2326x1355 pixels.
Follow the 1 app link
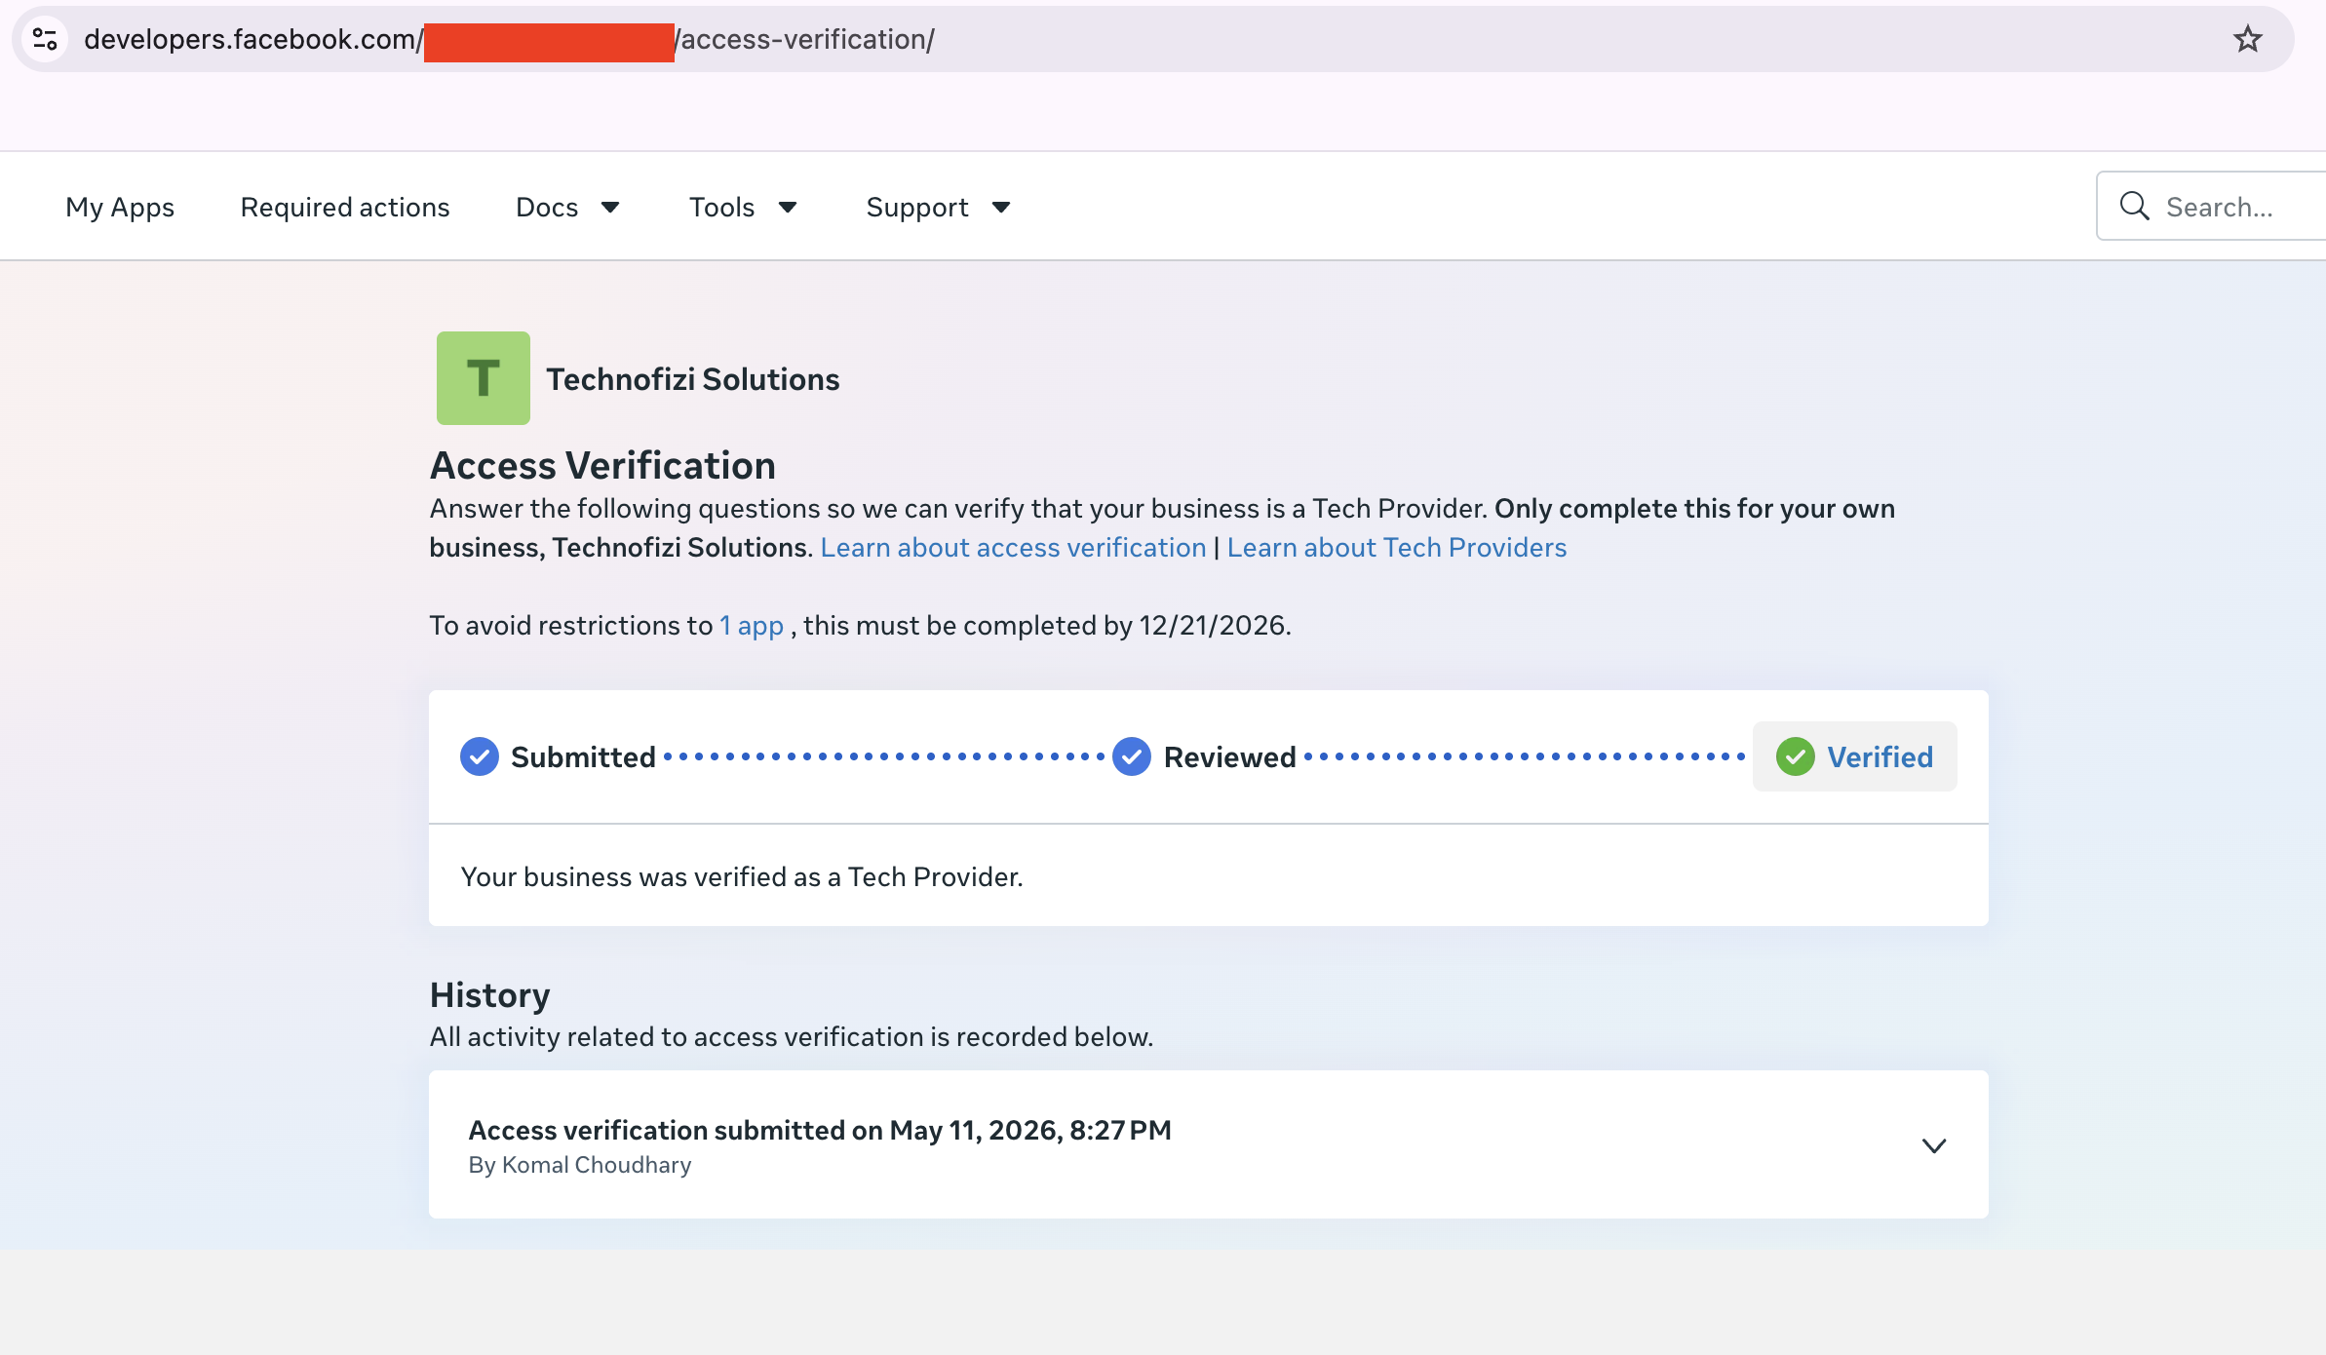coord(752,625)
